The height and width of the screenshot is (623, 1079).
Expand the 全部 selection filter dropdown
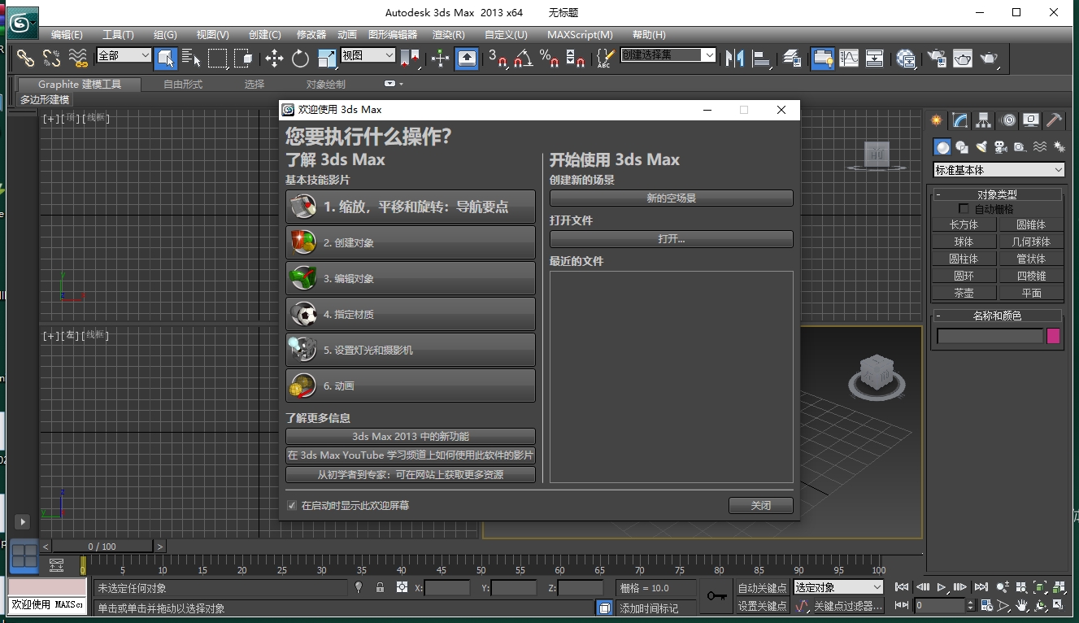124,55
